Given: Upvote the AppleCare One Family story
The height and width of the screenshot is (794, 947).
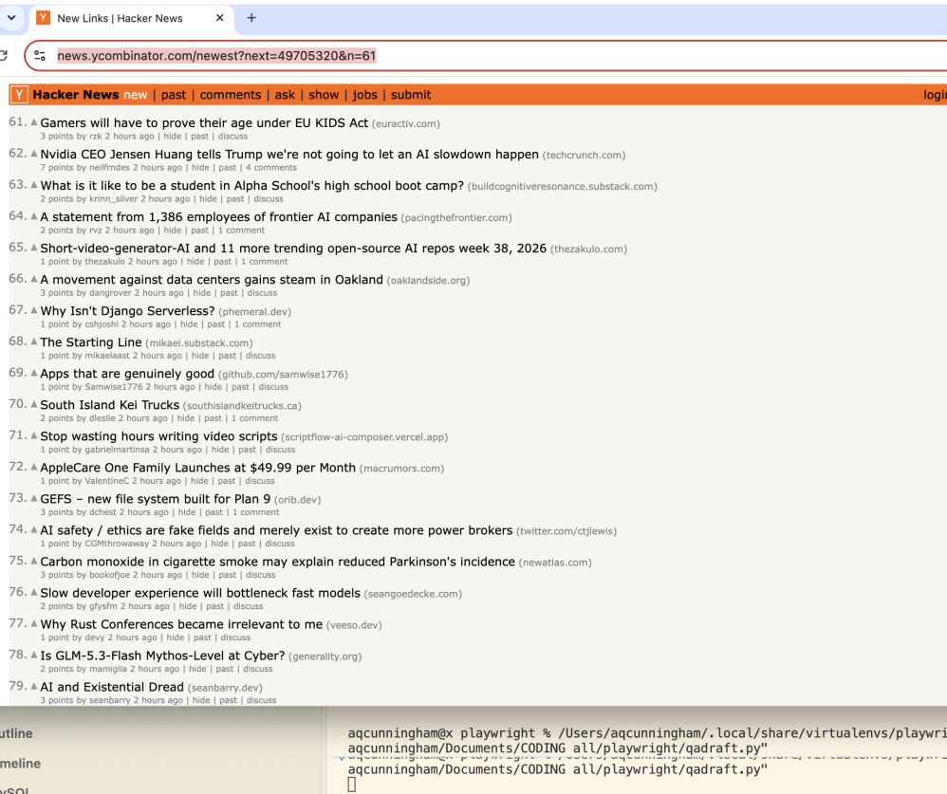Looking at the screenshot, I should point(34,468).
